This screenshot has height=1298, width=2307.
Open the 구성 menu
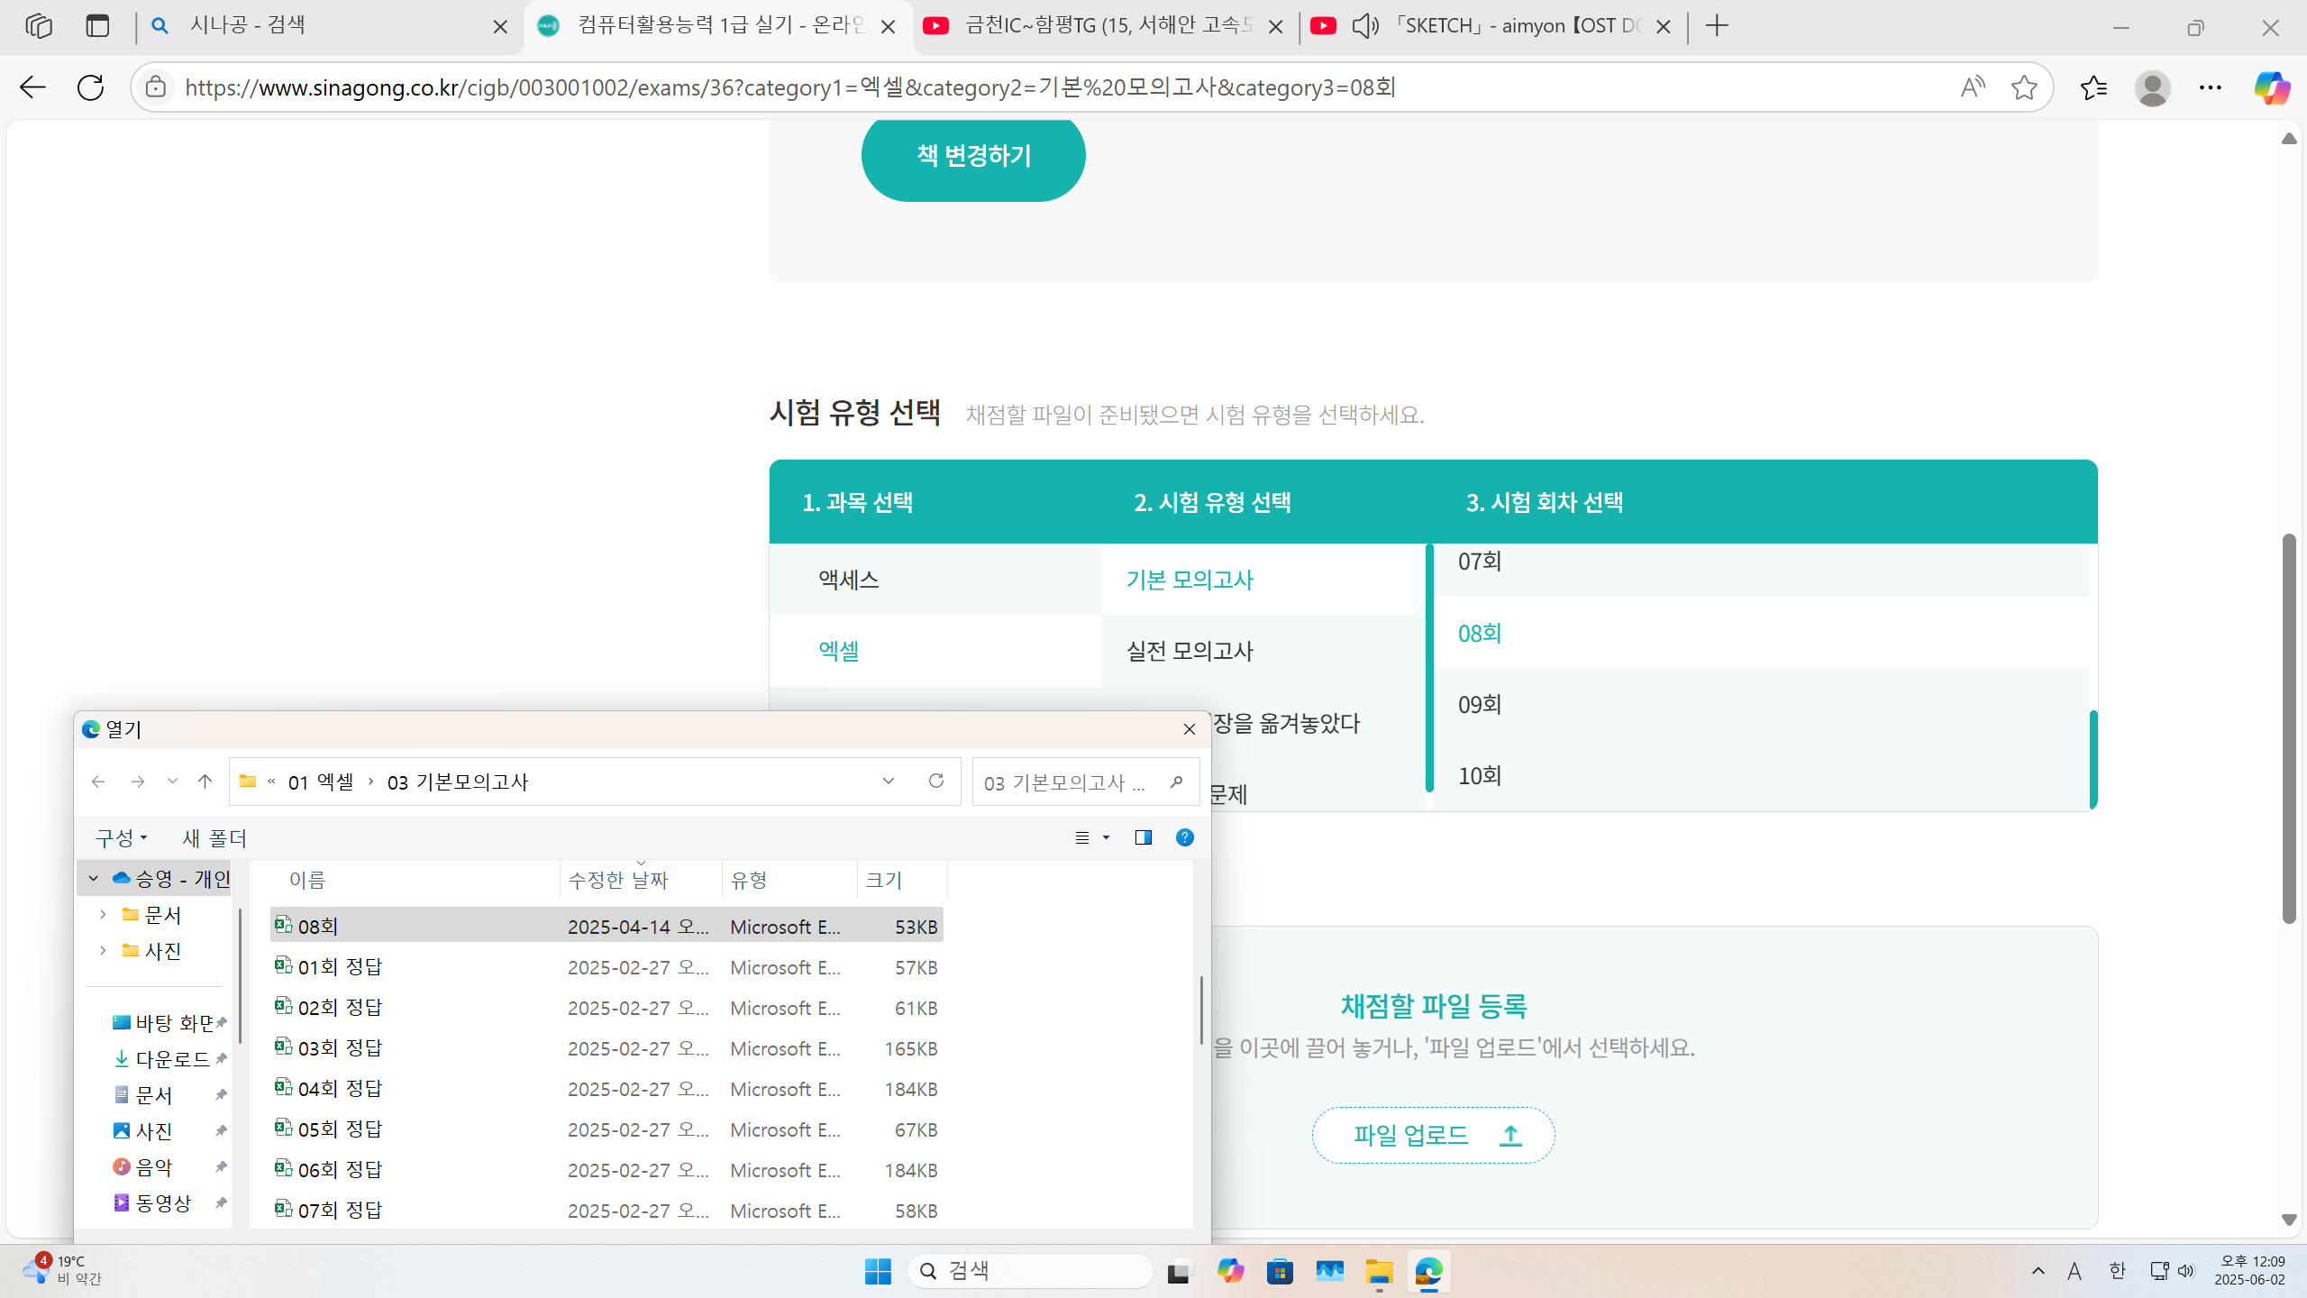click(121, 838)
